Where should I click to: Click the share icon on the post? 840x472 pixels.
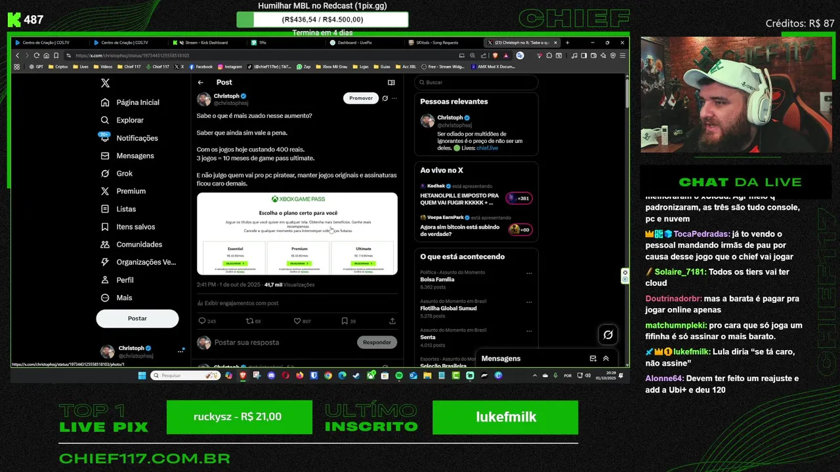392,321
